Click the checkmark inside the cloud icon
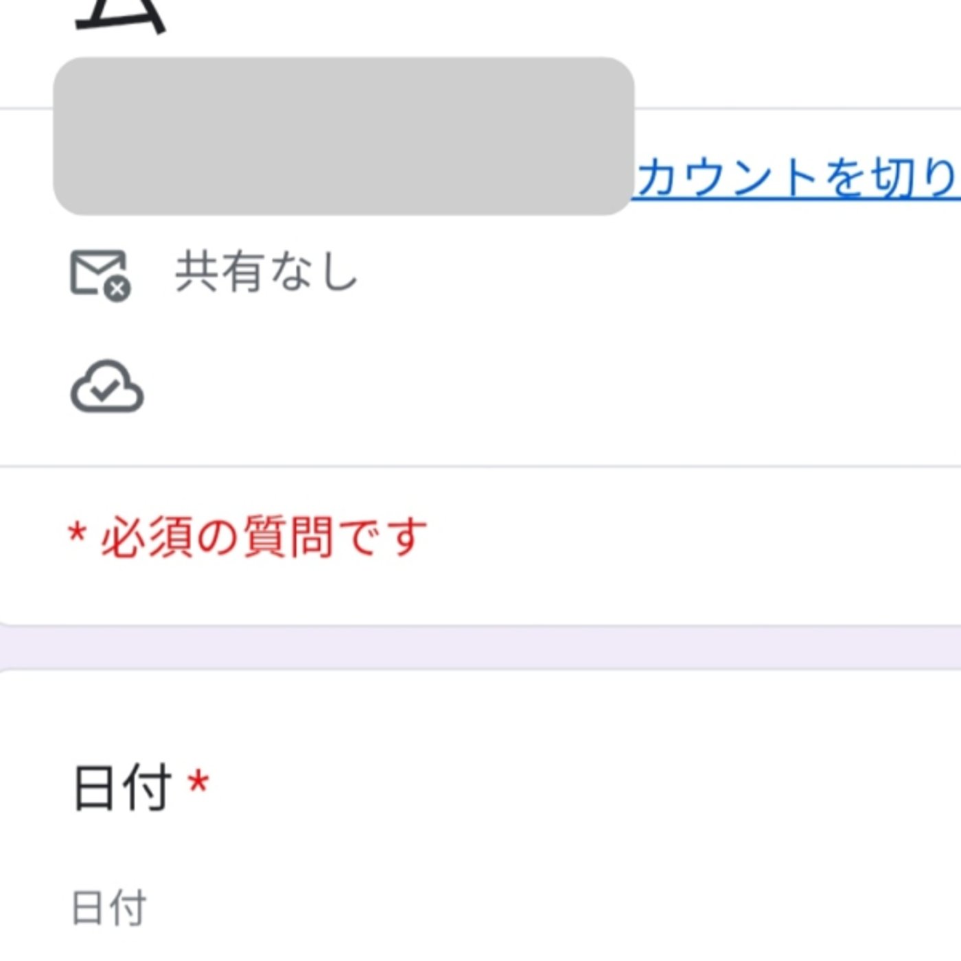The image size is (961, 961). tap(106, 390)
